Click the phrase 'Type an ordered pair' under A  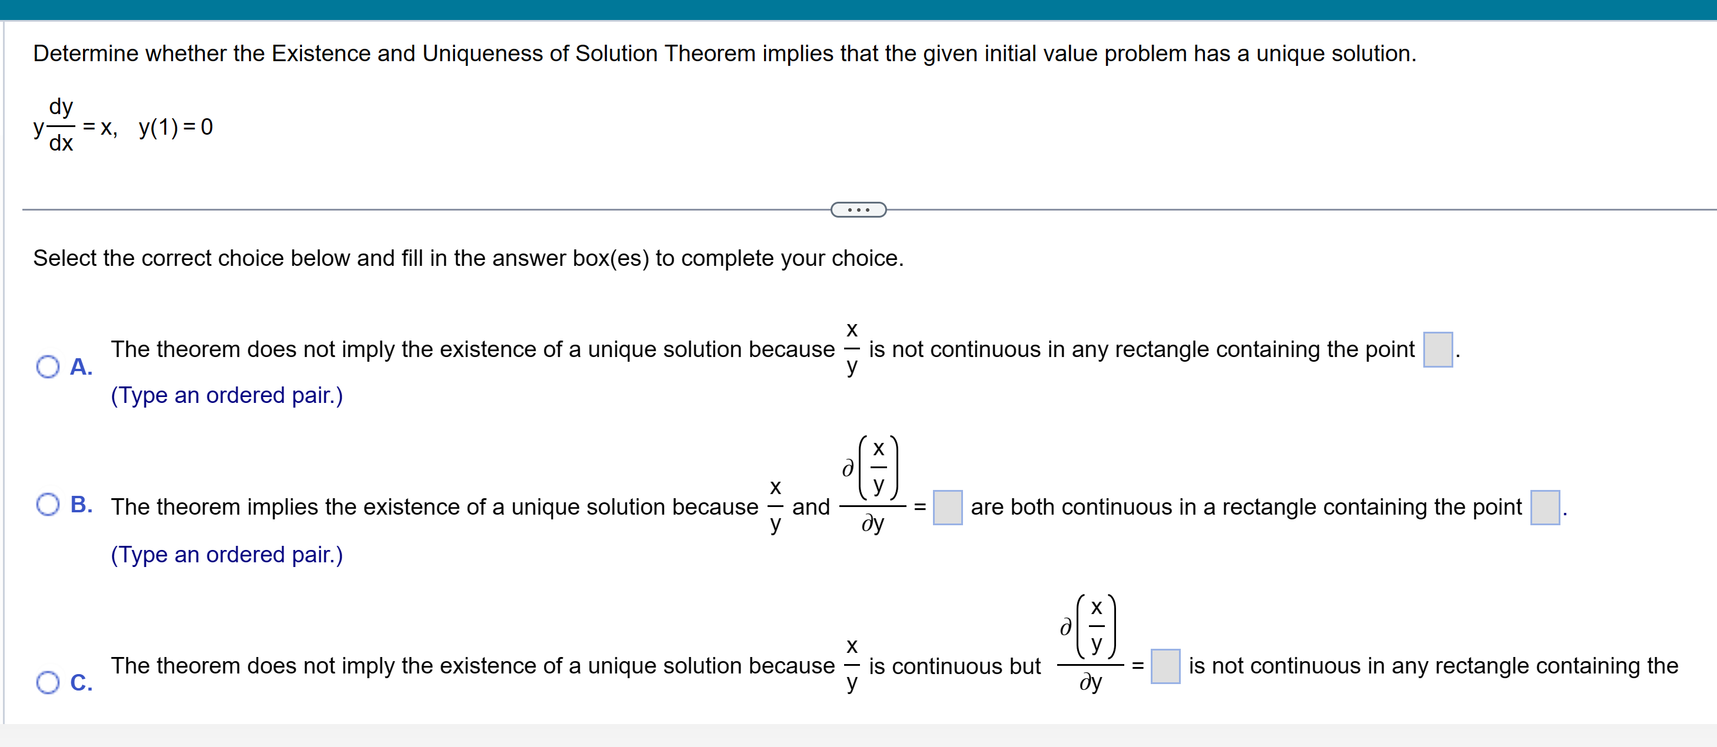tap(227, 395)
